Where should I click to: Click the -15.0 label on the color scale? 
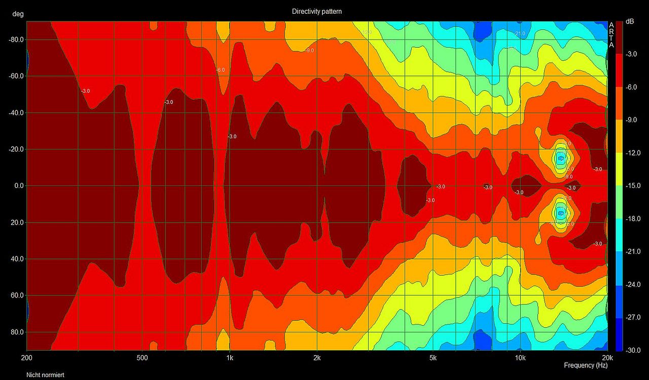point(633,185)
